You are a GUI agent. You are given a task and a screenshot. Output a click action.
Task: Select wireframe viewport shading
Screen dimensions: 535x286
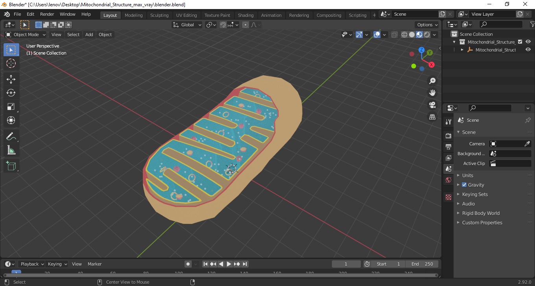coord(404,35)
